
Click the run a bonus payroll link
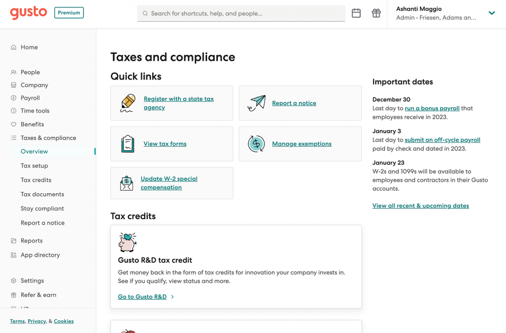click(x=432, y=108)
